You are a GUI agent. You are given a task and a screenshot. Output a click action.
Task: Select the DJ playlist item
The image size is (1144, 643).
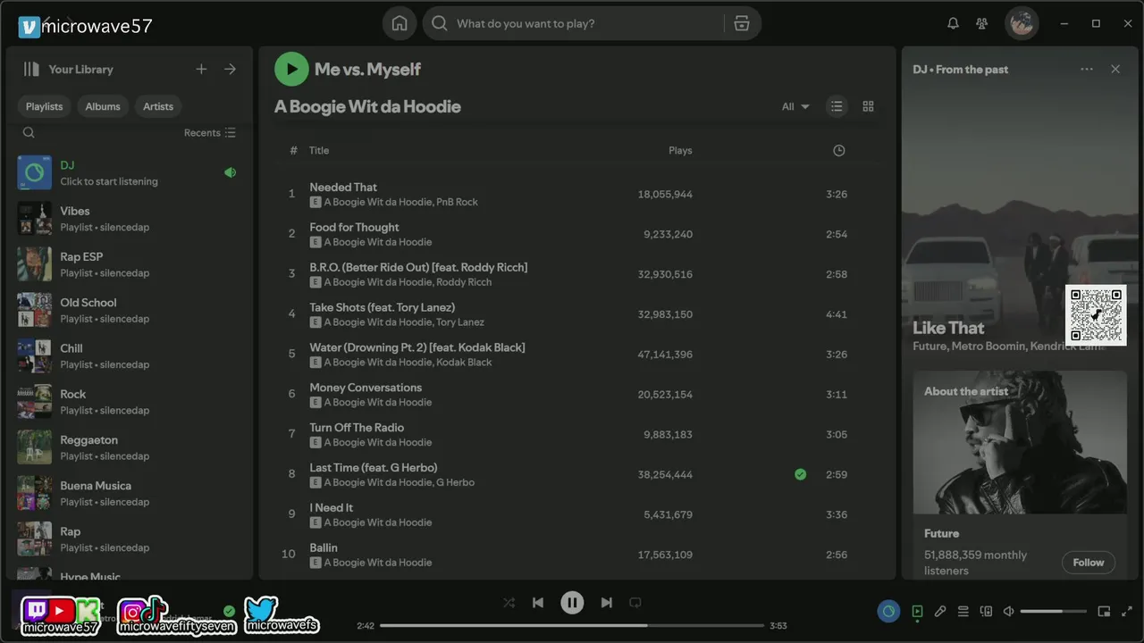click(129, 172)
